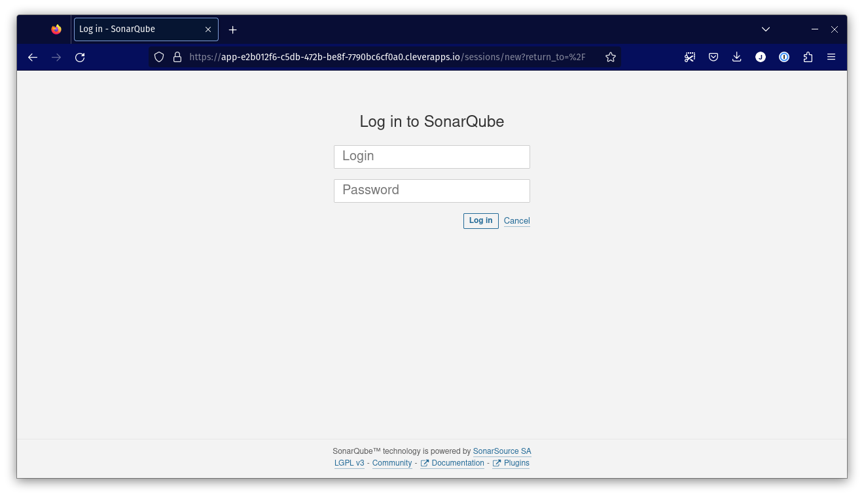Open the 1Password extension icon
This screenshot has height=497, width=864.
(x=784, y=58)
